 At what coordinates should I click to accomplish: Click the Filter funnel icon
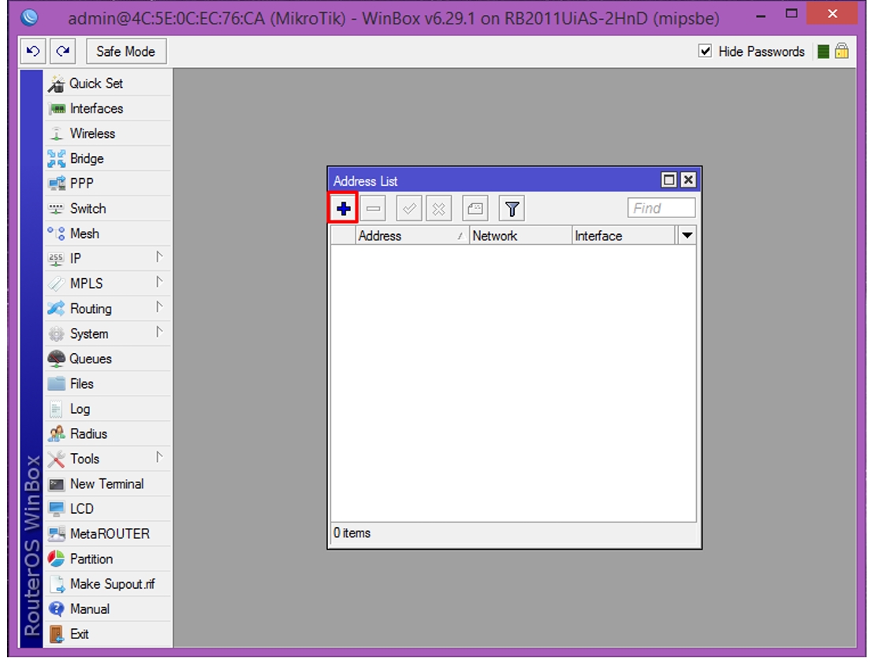pos(512,209)
